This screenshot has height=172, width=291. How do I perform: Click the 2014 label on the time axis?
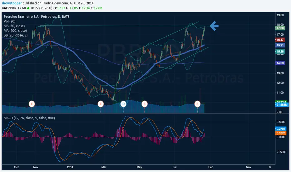(x=70, y=167)
